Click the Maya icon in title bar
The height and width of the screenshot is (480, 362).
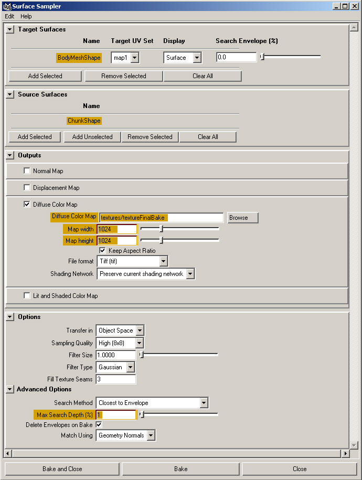coord(7,6)
